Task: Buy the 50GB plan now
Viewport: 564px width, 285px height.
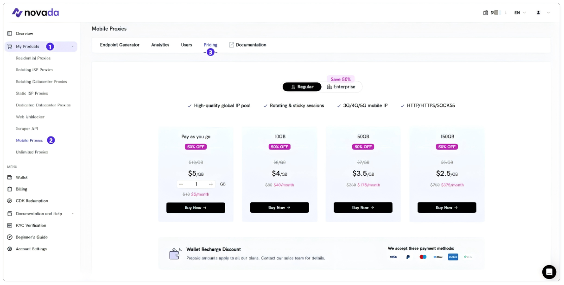Action: click(363, 208)
